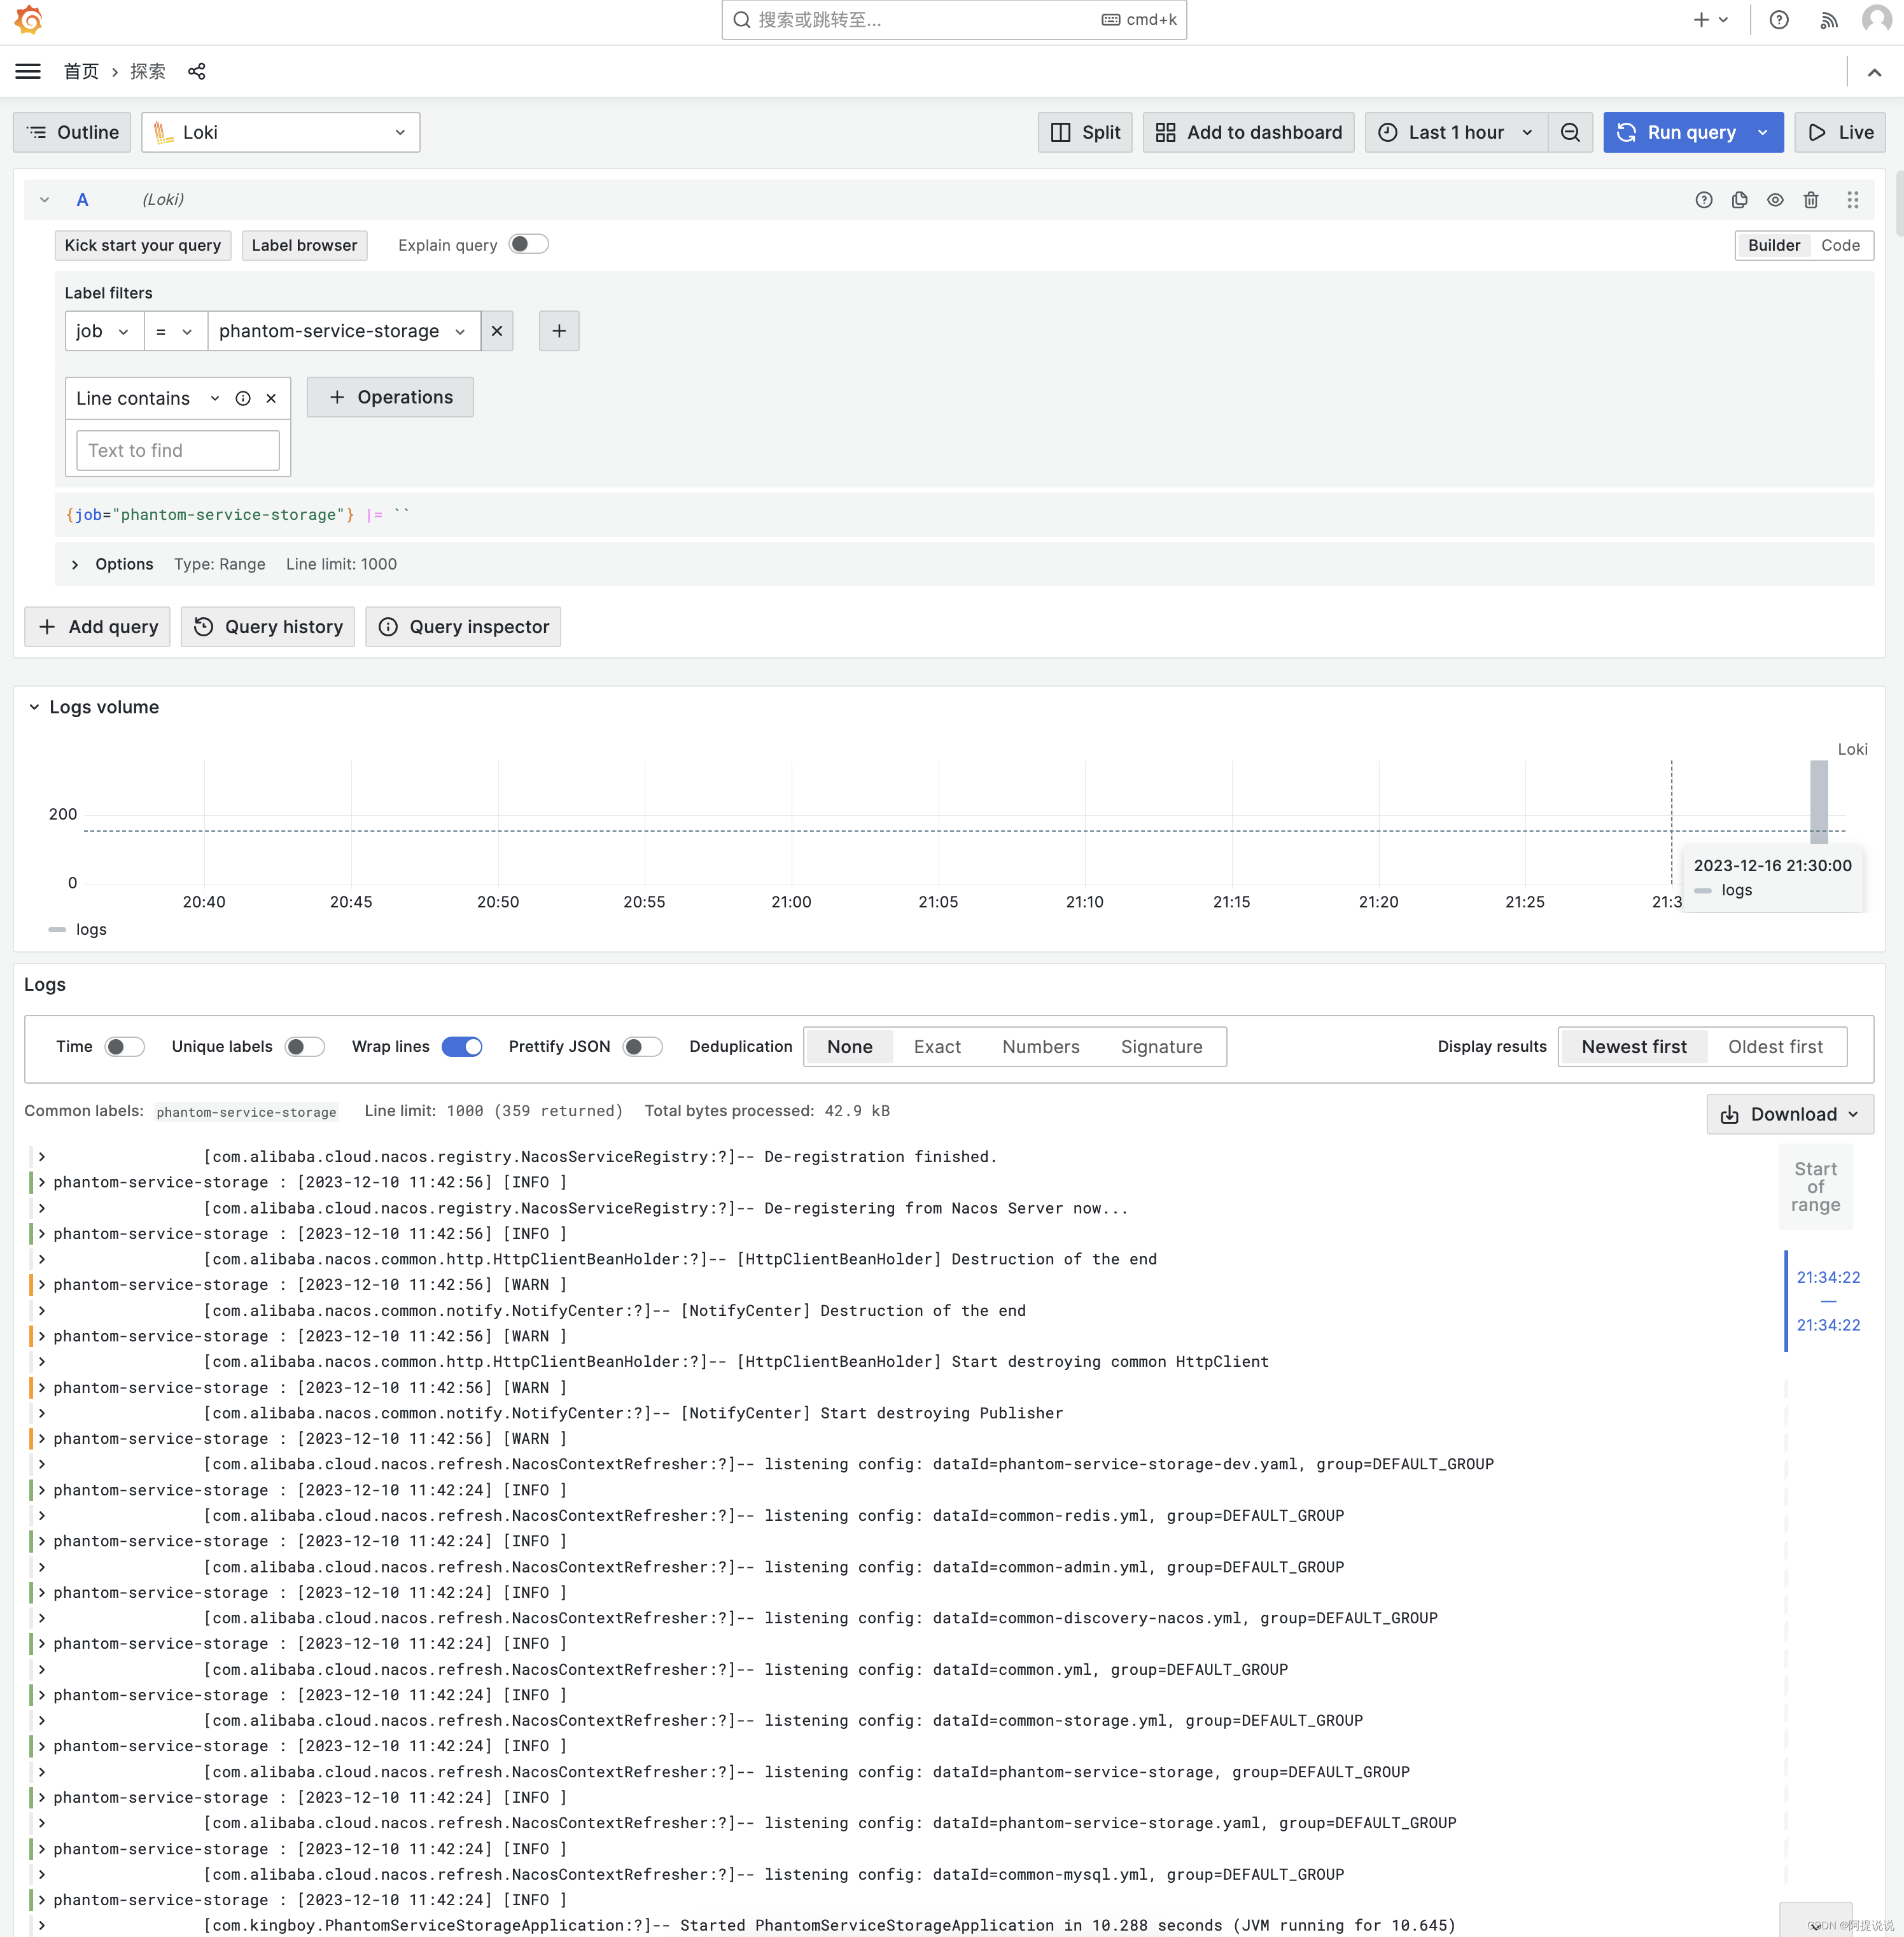Expand the Options section
This screenshot has width=1904, height=1937.
tap(73, 563)
